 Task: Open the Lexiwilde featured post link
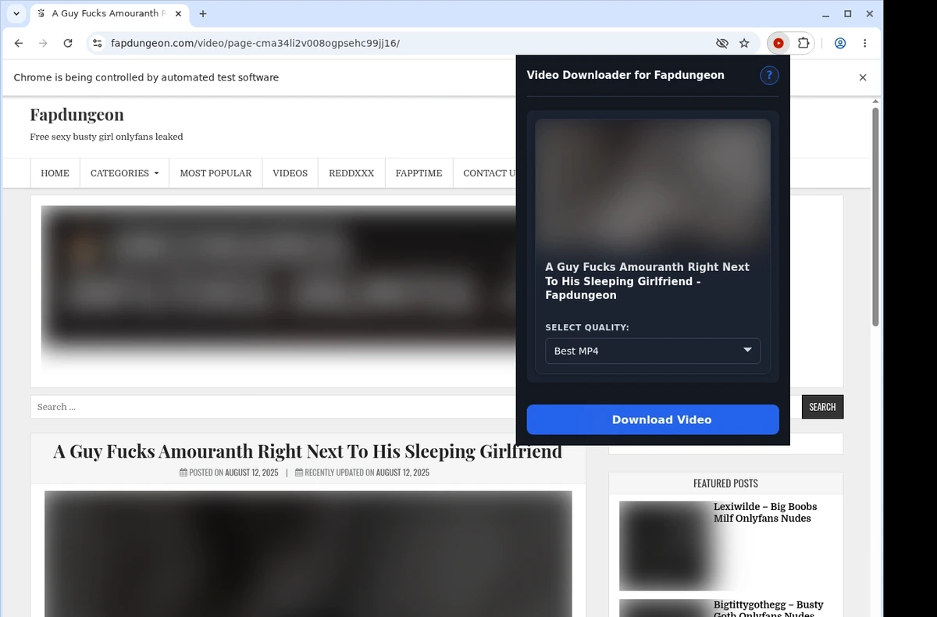click(x=764, y=512)
